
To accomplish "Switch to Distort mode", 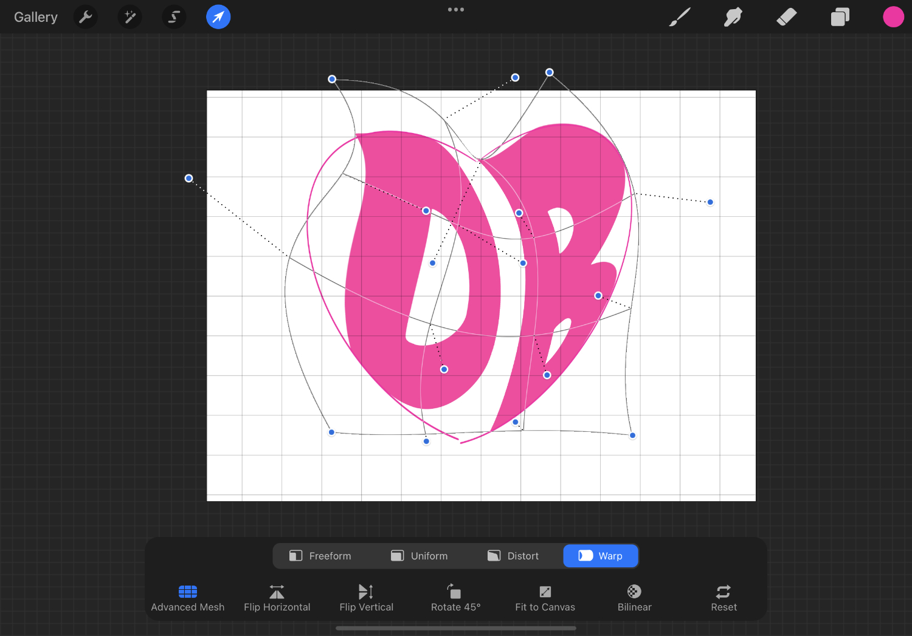I will pyautogui.click(x=513, y=555).
